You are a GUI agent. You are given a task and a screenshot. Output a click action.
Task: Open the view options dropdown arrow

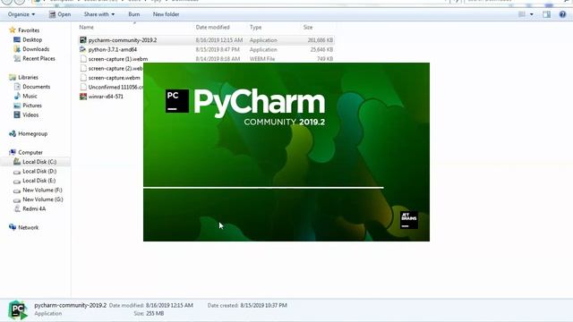(x=531, y=14)
